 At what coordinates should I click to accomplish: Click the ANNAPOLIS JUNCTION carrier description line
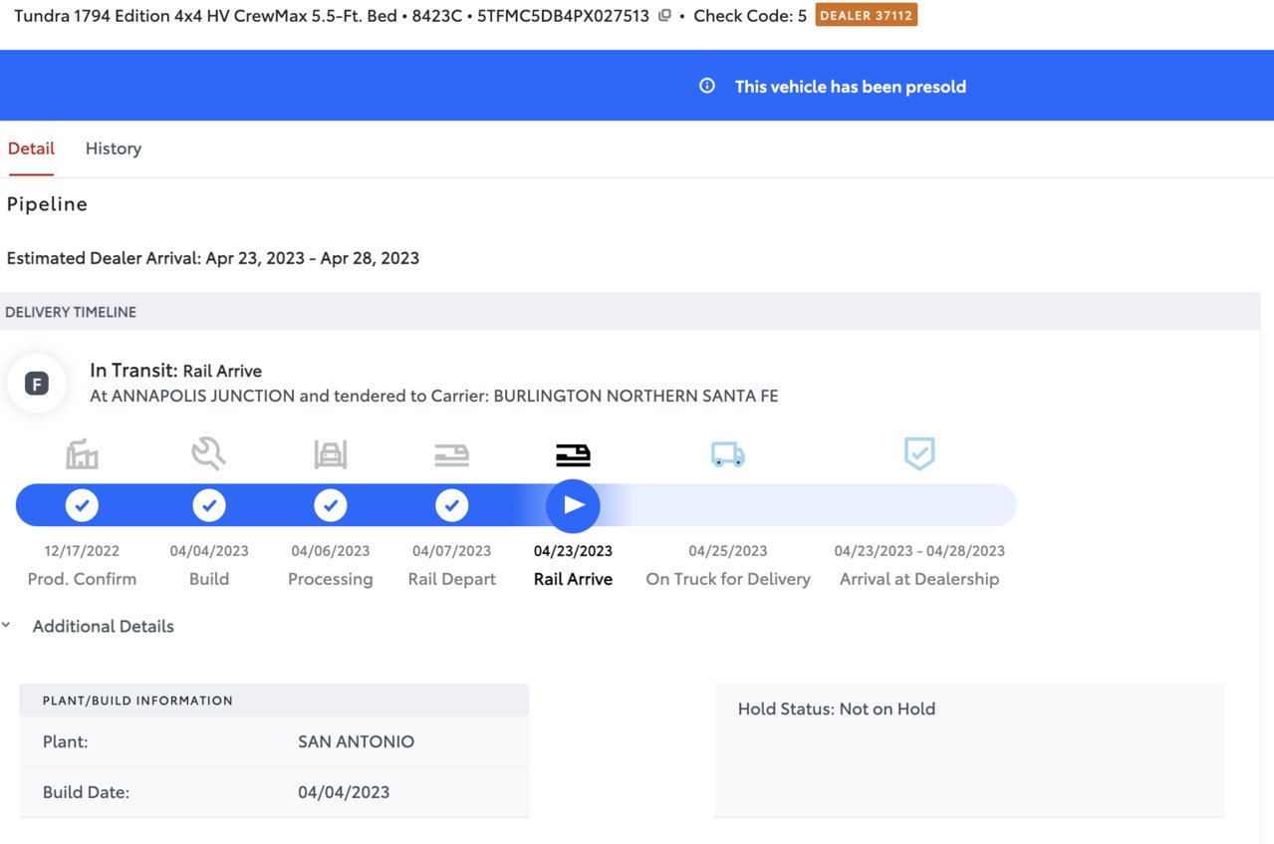(434, 396)
